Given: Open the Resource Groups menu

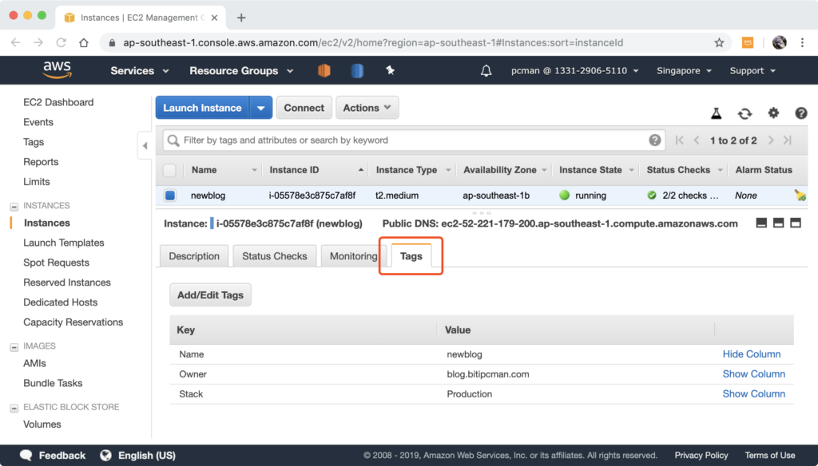Looking at the screenshot, I should (241, 71).
